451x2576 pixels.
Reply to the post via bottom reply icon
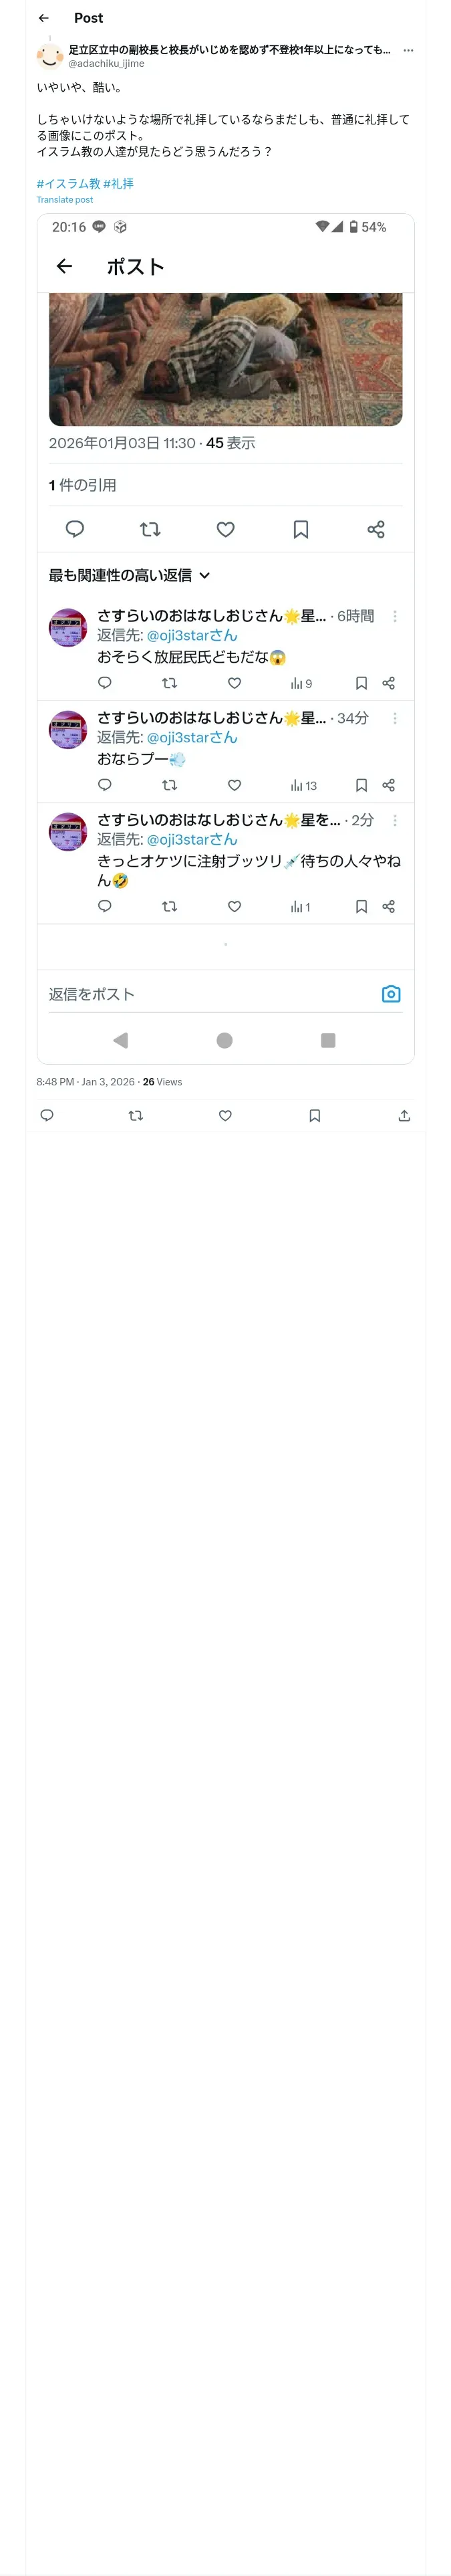point(46,1115)
